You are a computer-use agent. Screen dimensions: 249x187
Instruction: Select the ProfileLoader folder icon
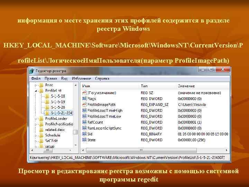(x=41, y=118)
